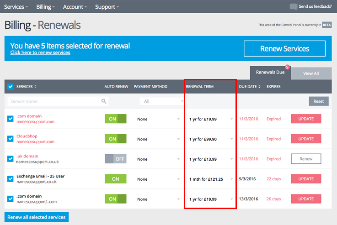The height and width of the screenshot is (225, 337).
Task: Click the namescosupport1.com domain name
Action: point(37,202)
